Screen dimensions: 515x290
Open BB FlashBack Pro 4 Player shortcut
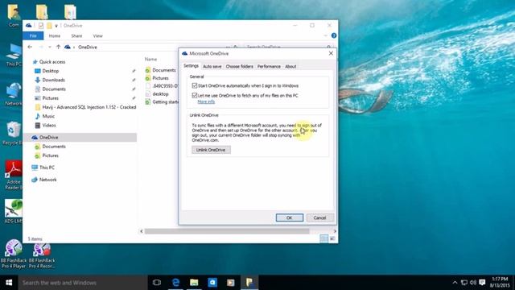[x=14, y=254]
